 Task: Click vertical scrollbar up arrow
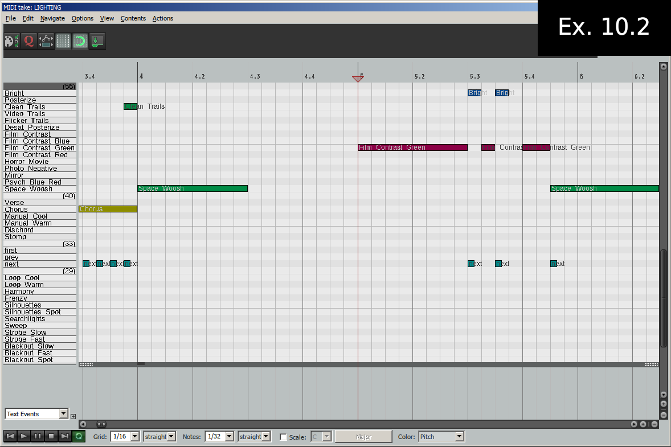(663, 66)
